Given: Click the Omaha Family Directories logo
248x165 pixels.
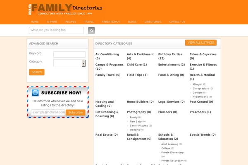Looking at the screenshot, I should tap(65, 9).
